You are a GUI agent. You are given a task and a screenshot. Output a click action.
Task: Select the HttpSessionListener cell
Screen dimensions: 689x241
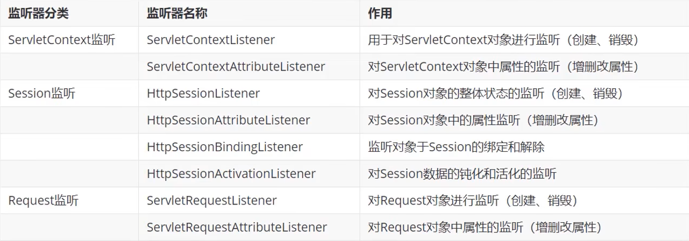pyautogui.click(x=203, y=94)
